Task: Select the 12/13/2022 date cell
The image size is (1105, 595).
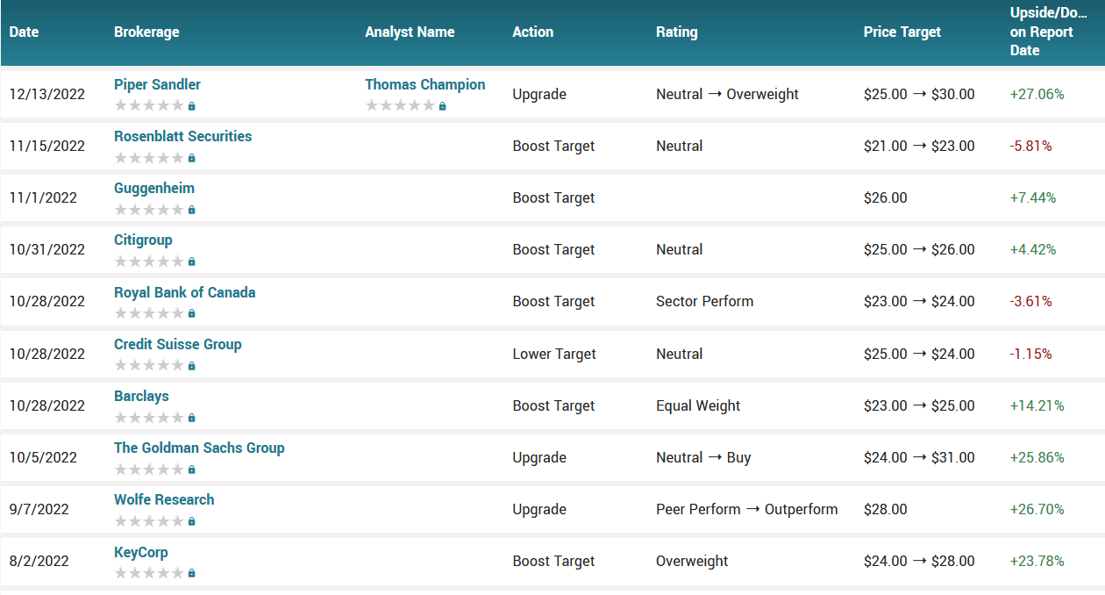Action: click(47, 94)
